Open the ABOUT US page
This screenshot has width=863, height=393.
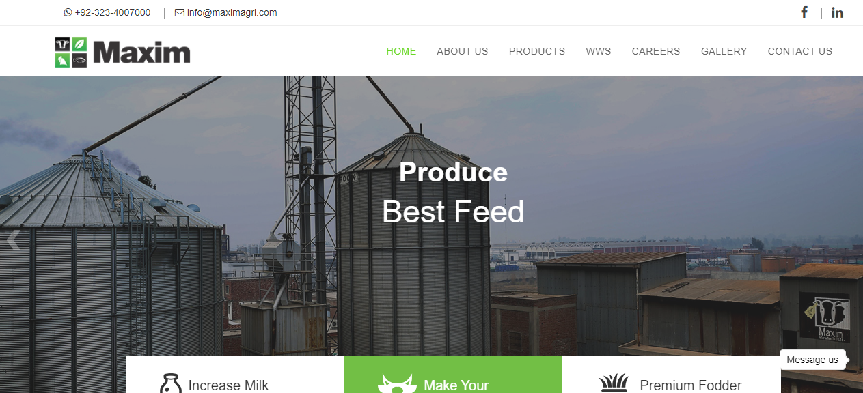click(463, 51)
